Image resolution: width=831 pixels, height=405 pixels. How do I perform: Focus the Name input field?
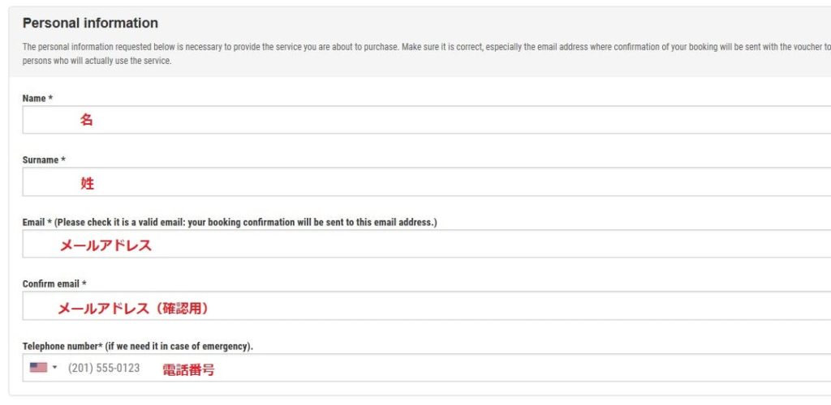click(x=427, y=120)
